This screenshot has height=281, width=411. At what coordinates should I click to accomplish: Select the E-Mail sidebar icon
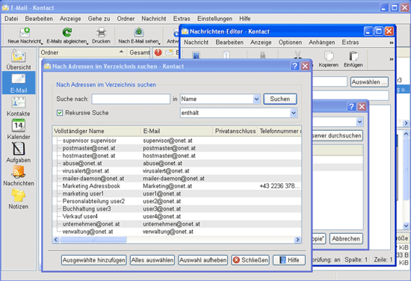click(x=19, y=79)
